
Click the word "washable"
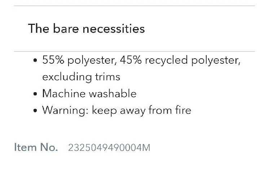[113, 94]
